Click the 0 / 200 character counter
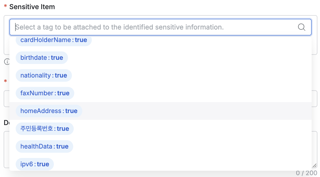 (x=306, y=173)
